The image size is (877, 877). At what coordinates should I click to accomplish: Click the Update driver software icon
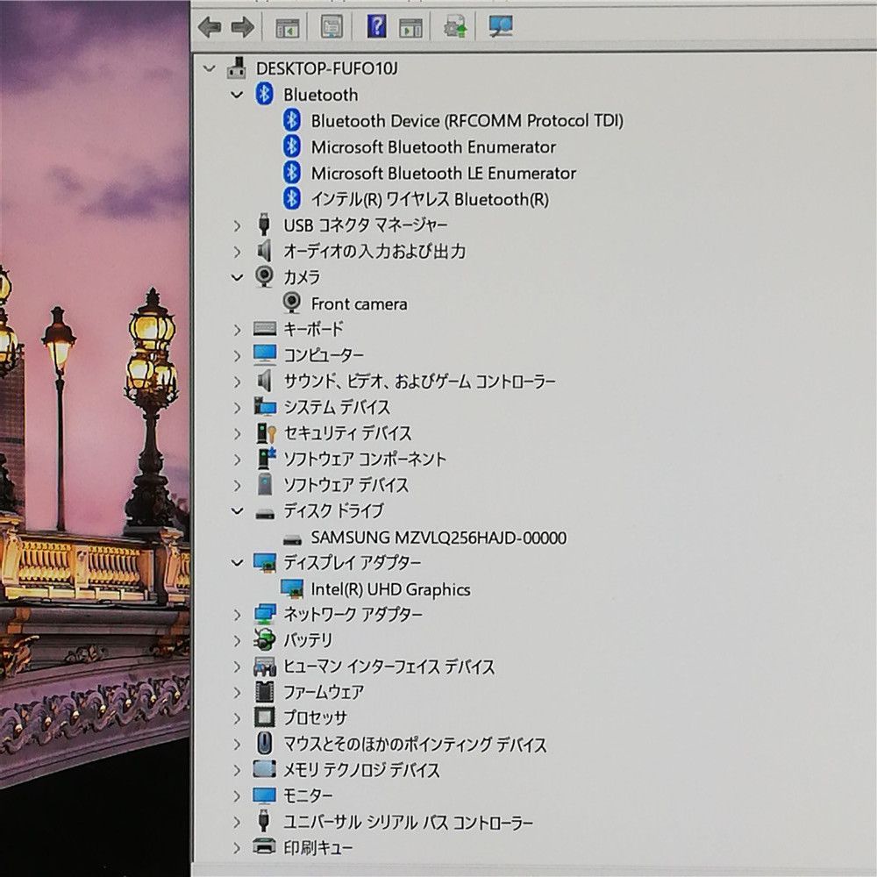pos(456,27)
